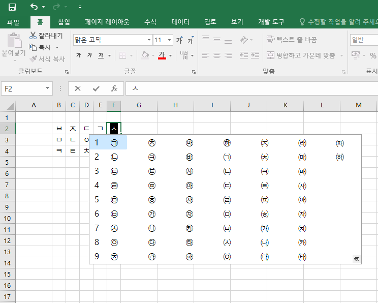Open the clipboard pane launcher
The width and height of the screenshot is (378, 303).
click(x=67, y=72)
